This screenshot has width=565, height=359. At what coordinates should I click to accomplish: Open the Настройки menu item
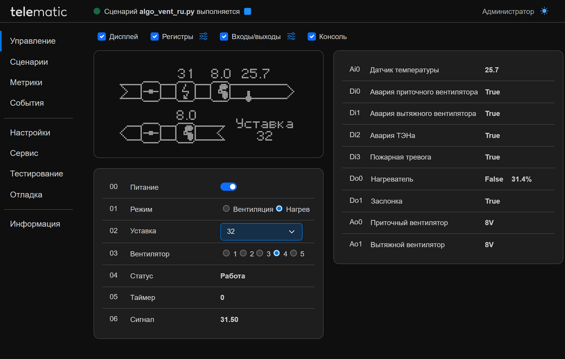[x=30, y=133]
